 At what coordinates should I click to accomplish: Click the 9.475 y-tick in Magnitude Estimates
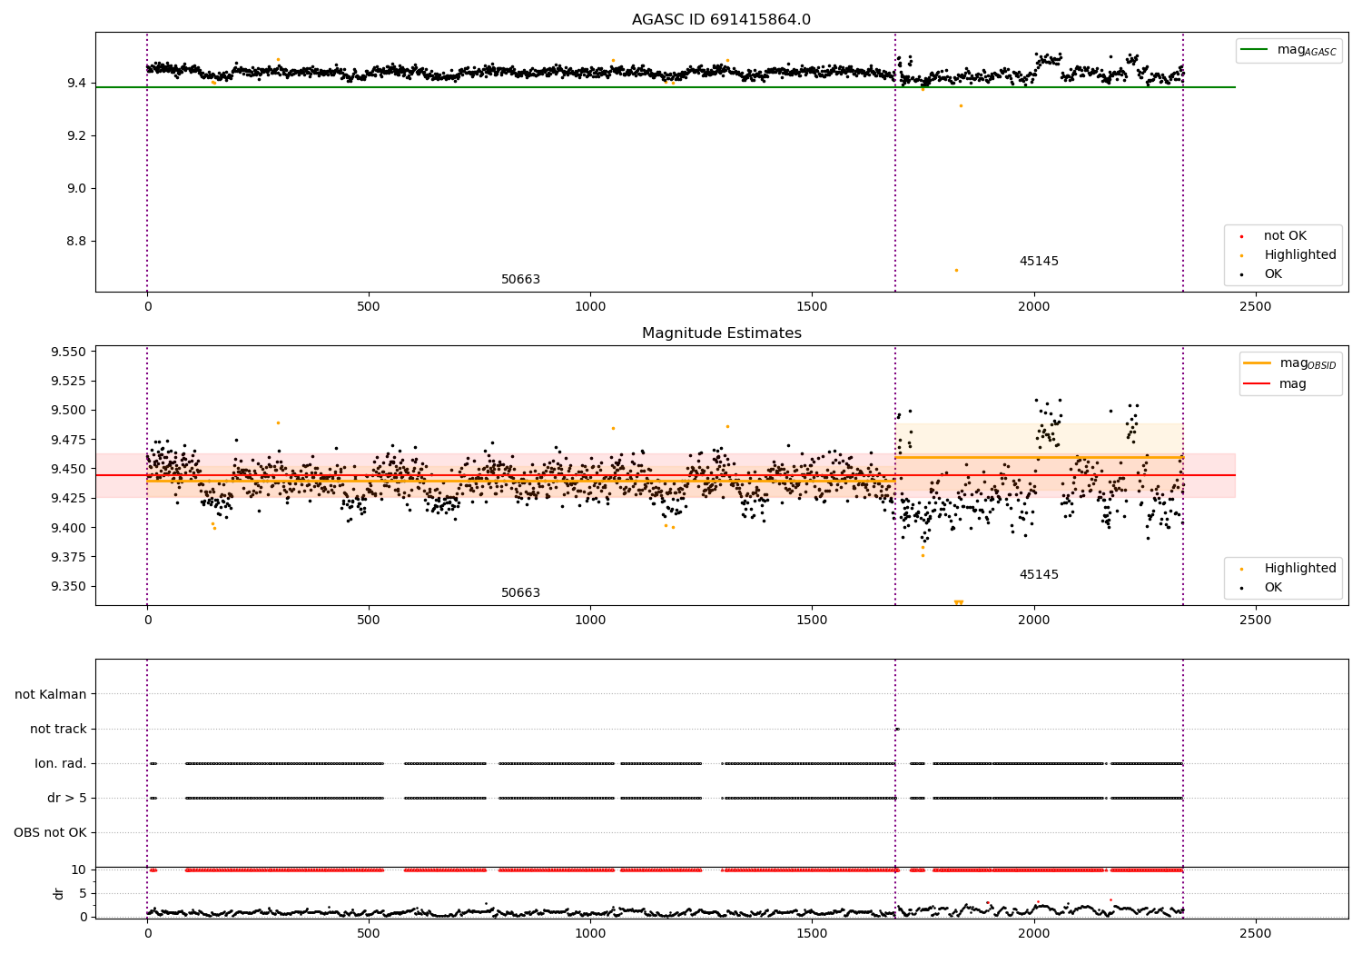tap(68, 441)
